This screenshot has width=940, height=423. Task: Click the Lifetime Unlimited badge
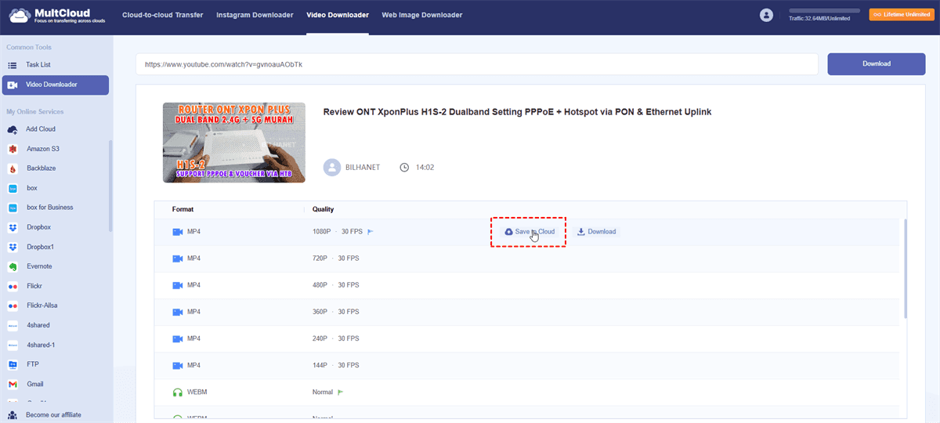pos(902,15)
